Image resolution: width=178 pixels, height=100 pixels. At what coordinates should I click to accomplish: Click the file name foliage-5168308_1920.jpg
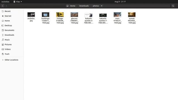pyautogui.click(x=60, y=21)
